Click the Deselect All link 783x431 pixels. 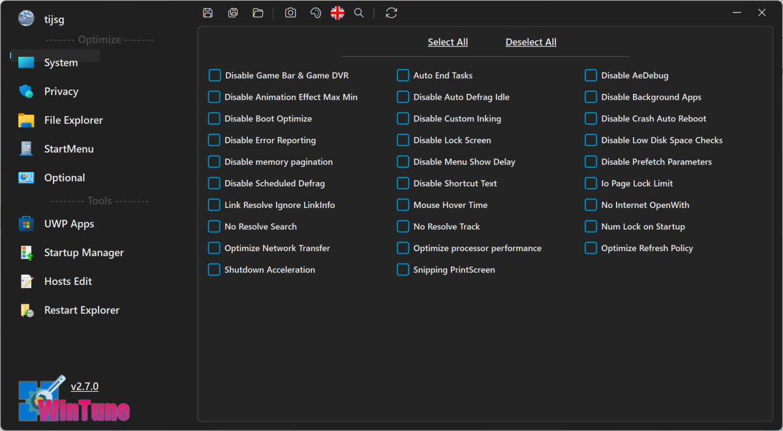click(x=530, y=42)
